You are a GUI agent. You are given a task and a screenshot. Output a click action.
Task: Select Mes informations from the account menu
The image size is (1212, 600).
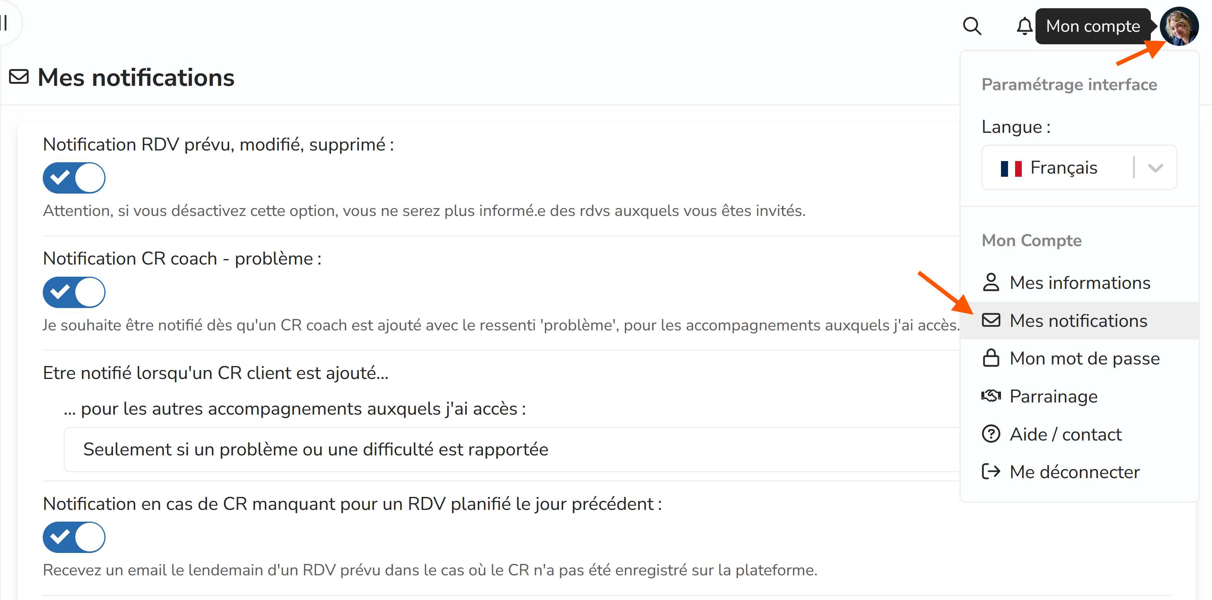coord(1079,283)
